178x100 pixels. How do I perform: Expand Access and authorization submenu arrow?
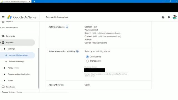(2, 74)
